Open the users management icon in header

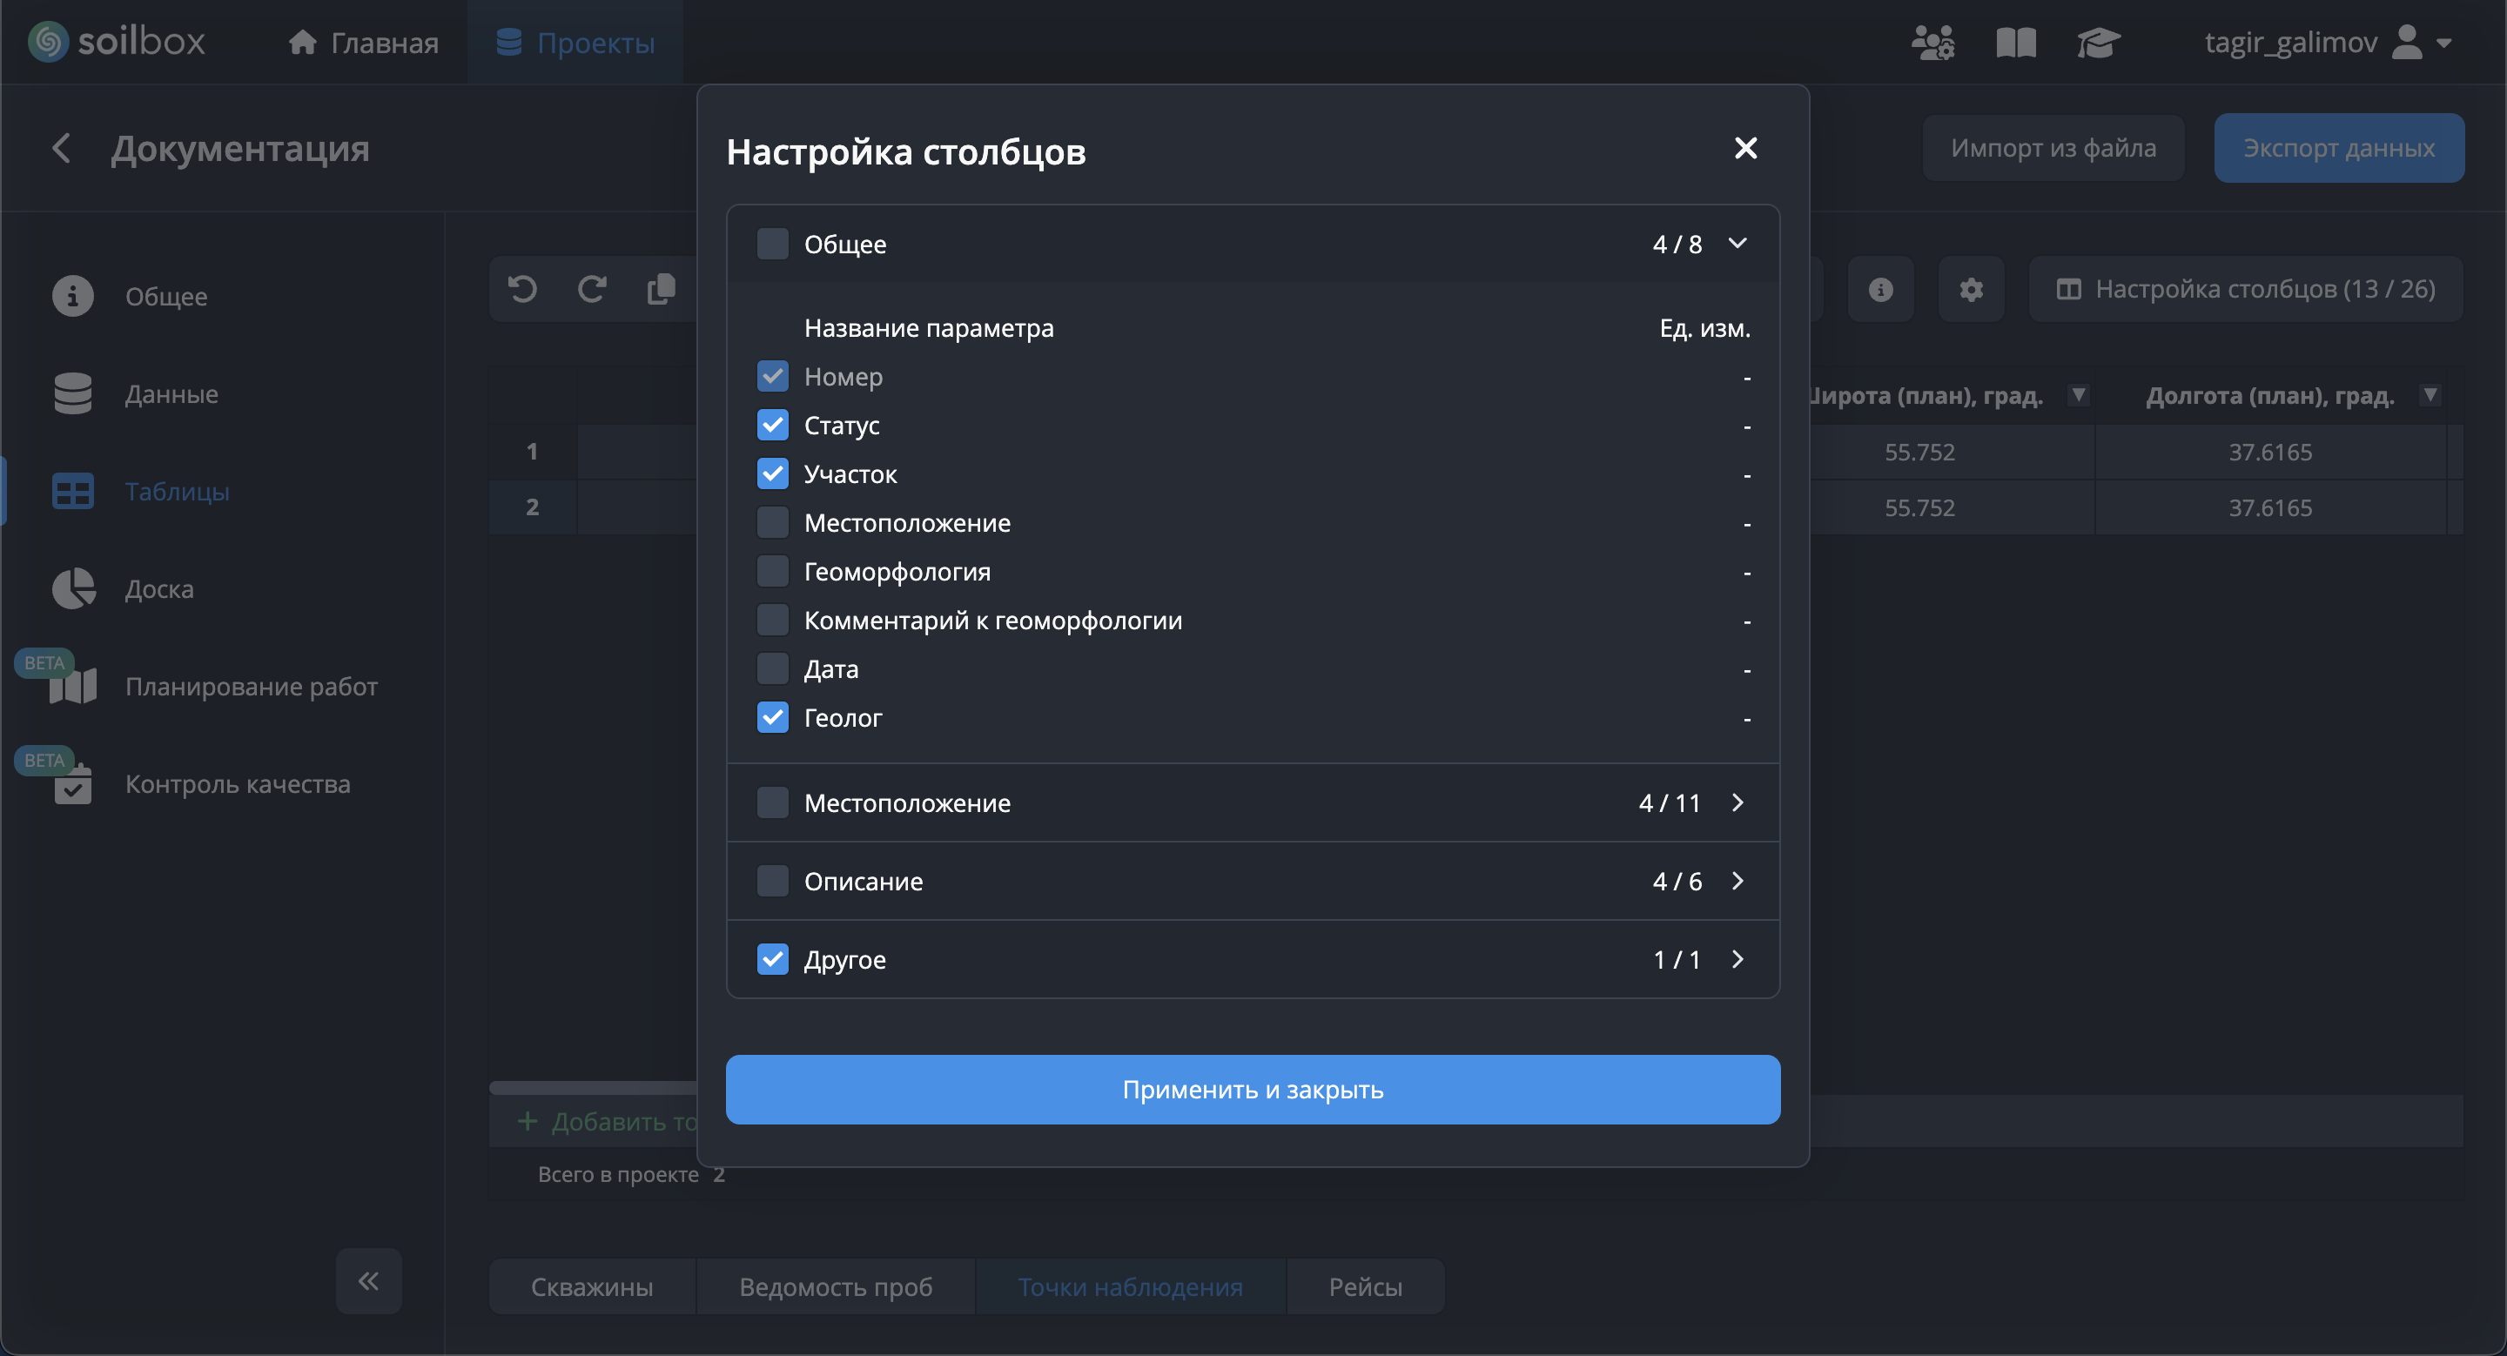(1932, 43)
